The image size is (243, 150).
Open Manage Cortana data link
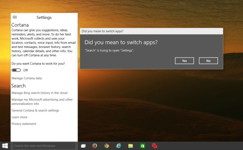pyautogui.click(x=26, y=78)
